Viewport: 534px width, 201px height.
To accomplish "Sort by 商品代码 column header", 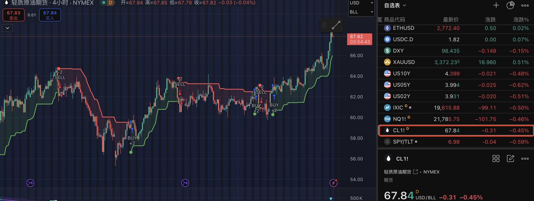I will point(394,20).
